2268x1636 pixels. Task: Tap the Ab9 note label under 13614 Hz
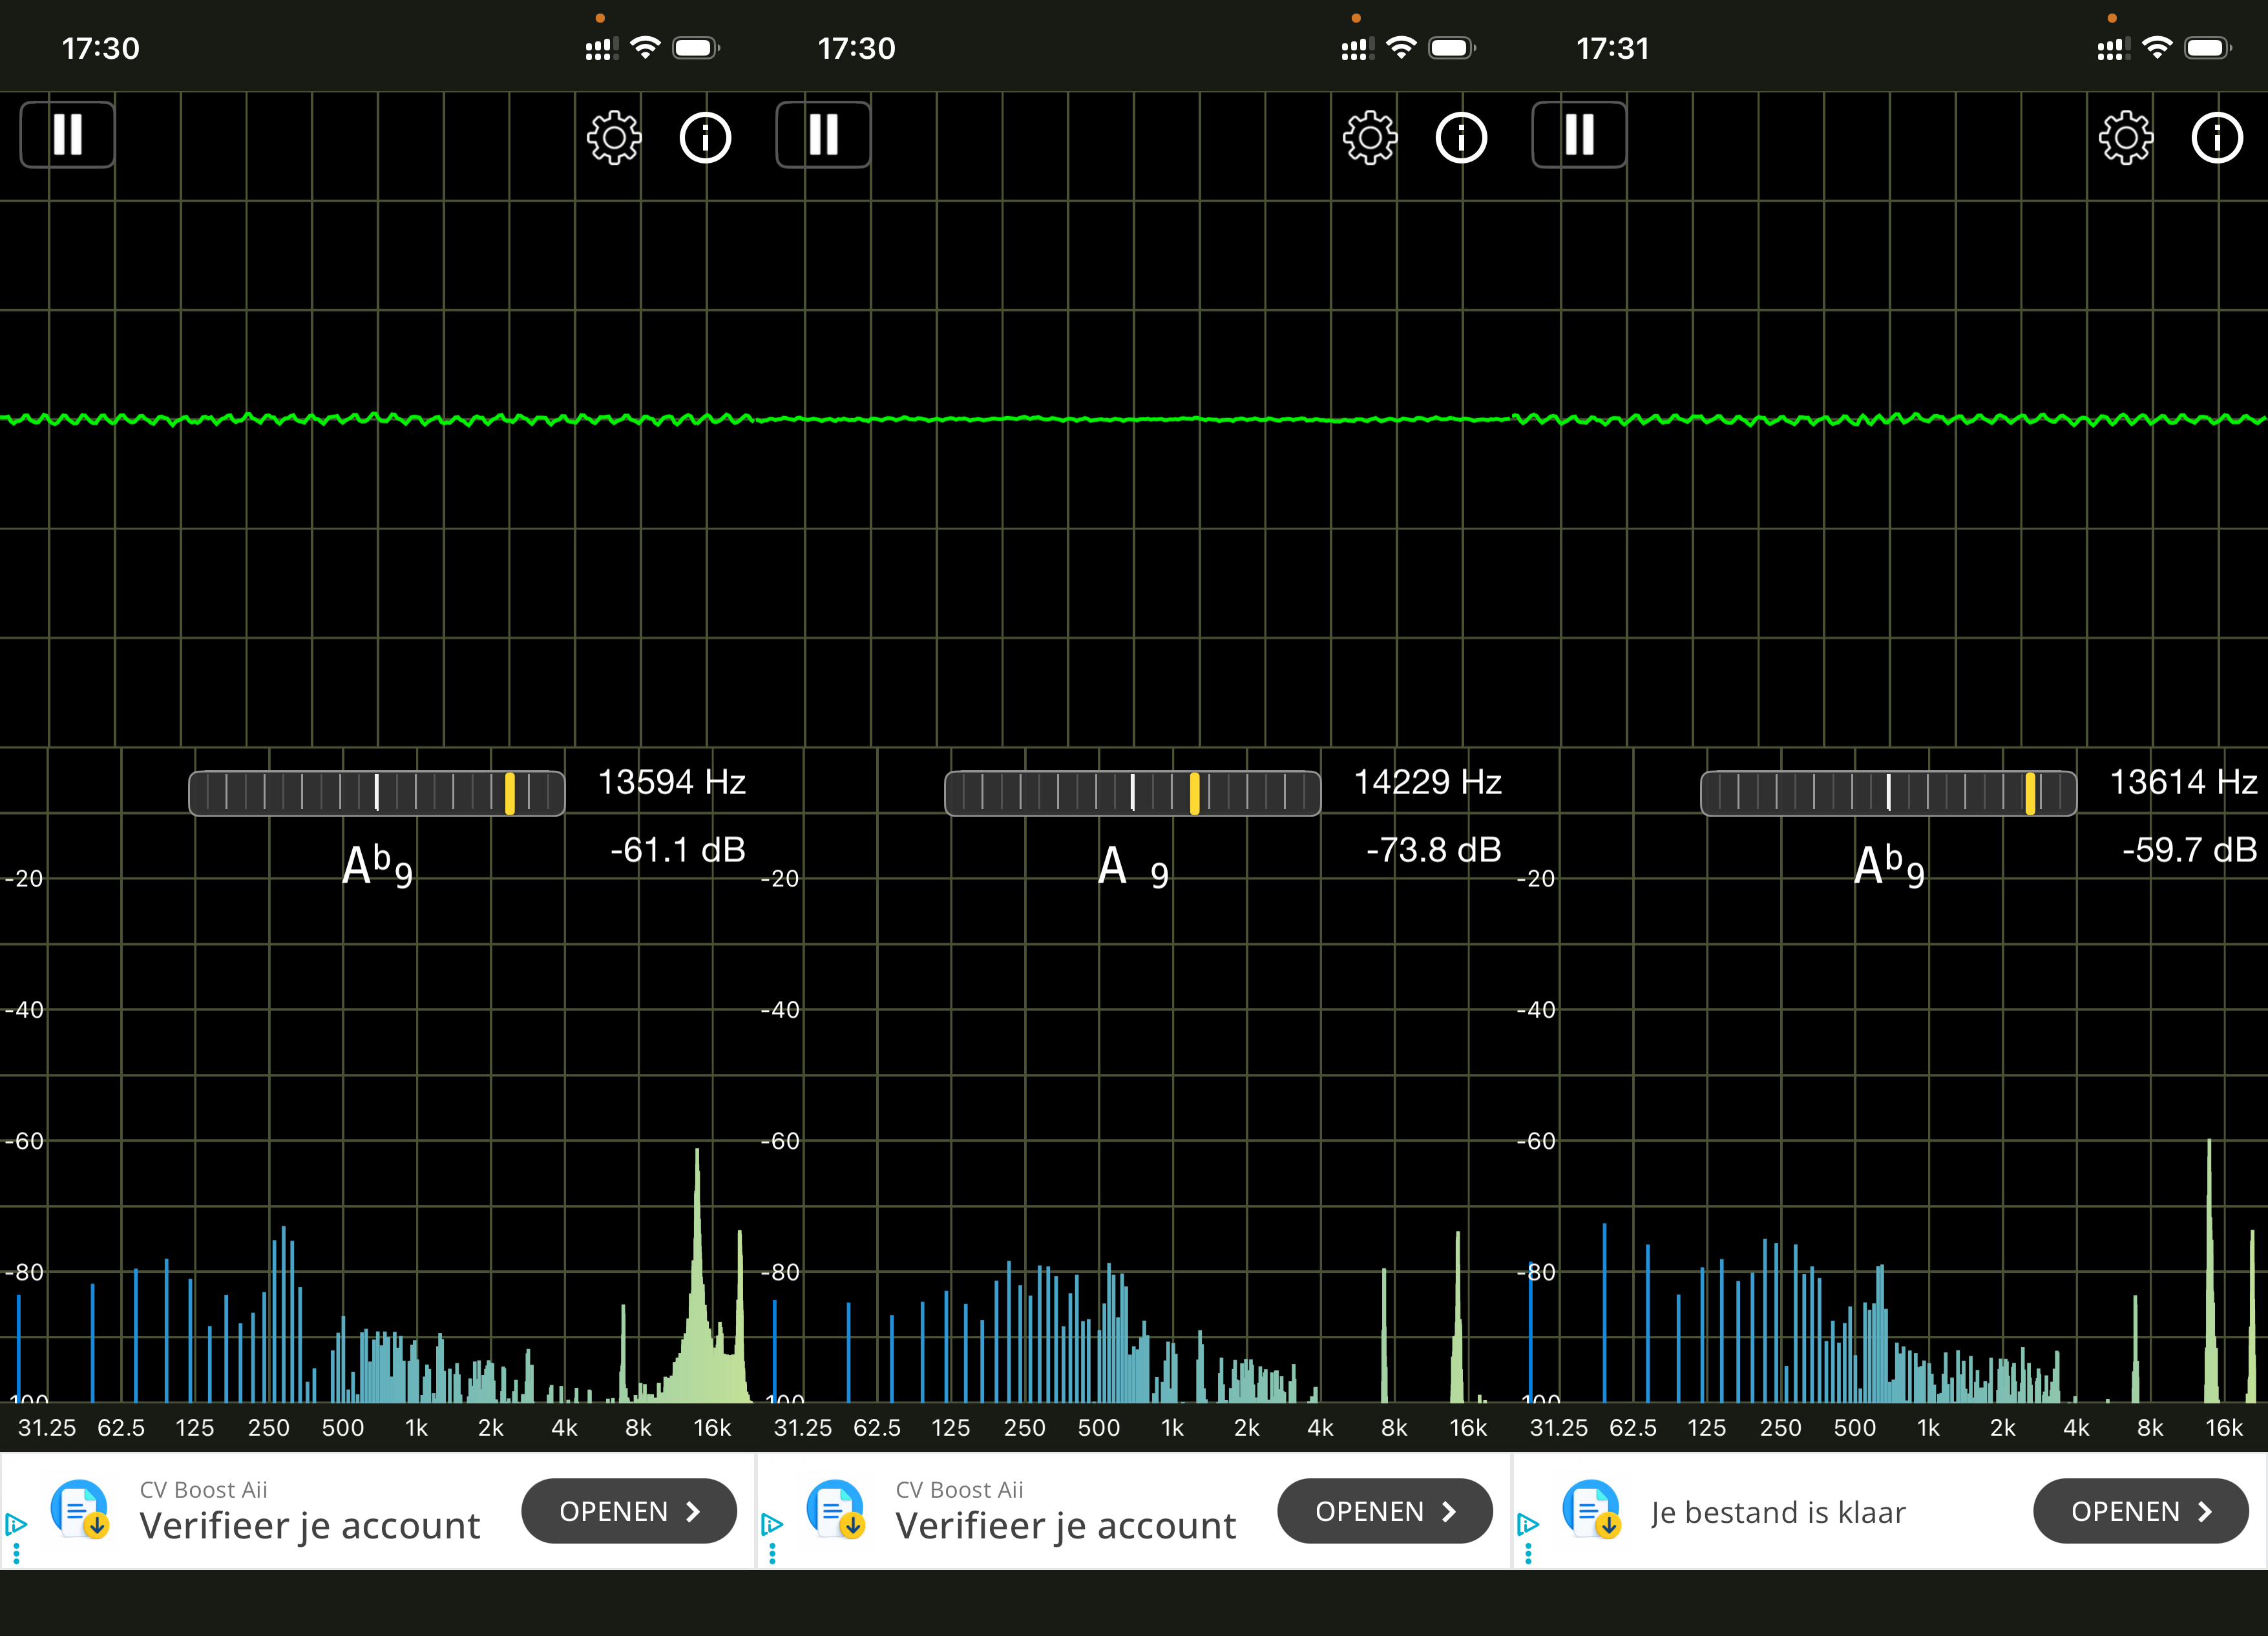1889,866
